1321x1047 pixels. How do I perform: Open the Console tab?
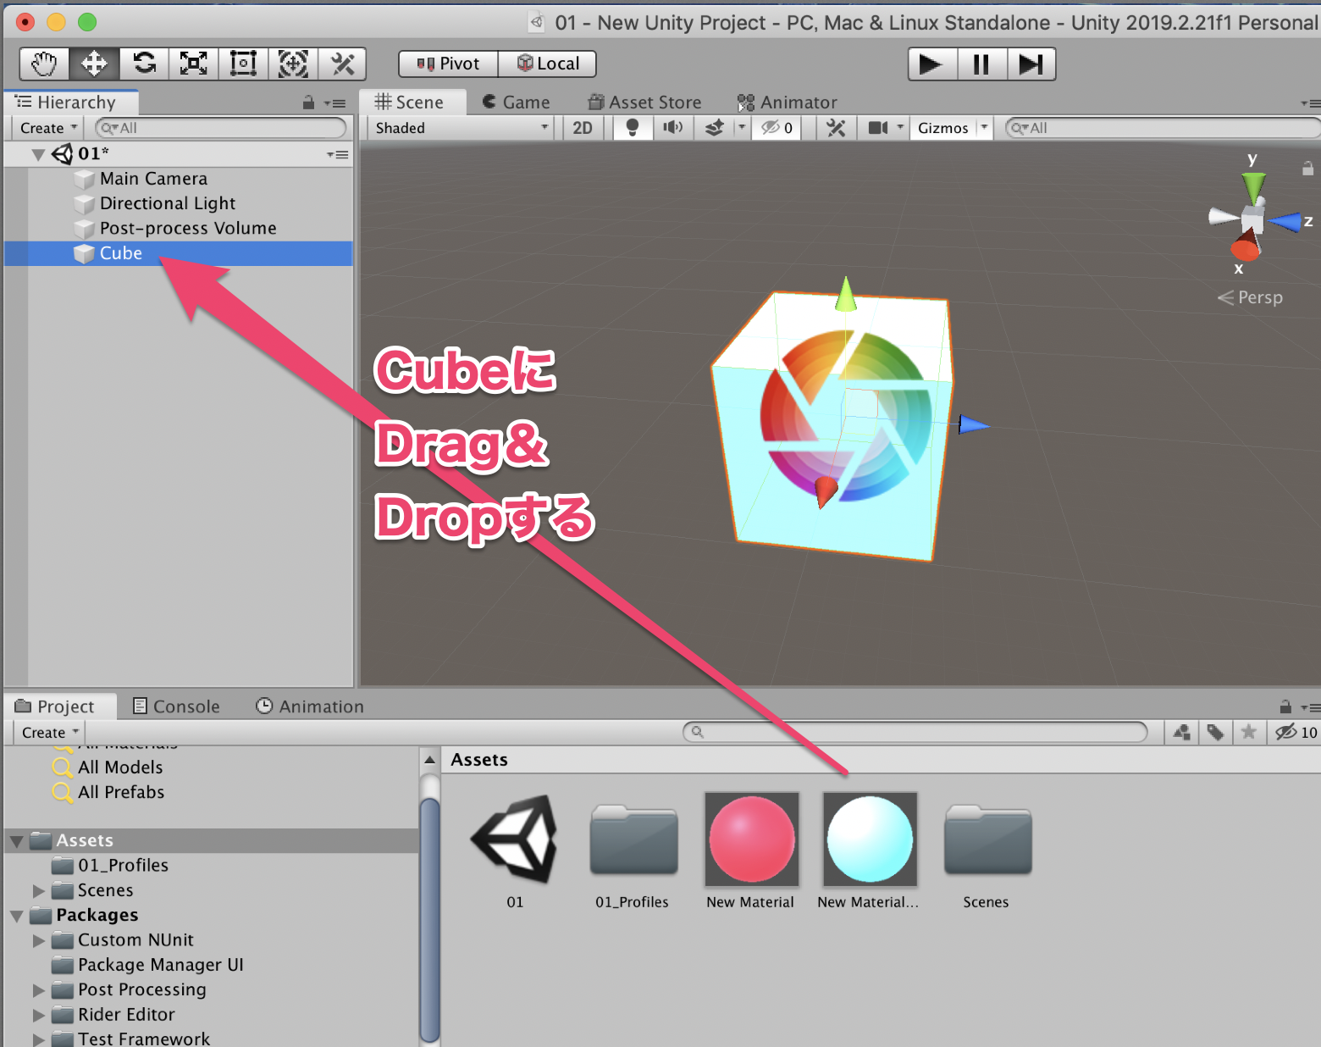pos(176,706)
